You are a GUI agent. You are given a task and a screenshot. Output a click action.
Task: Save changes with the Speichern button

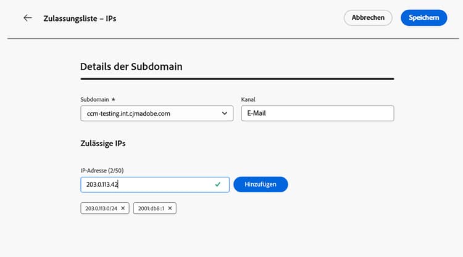(x=423, y=18)
